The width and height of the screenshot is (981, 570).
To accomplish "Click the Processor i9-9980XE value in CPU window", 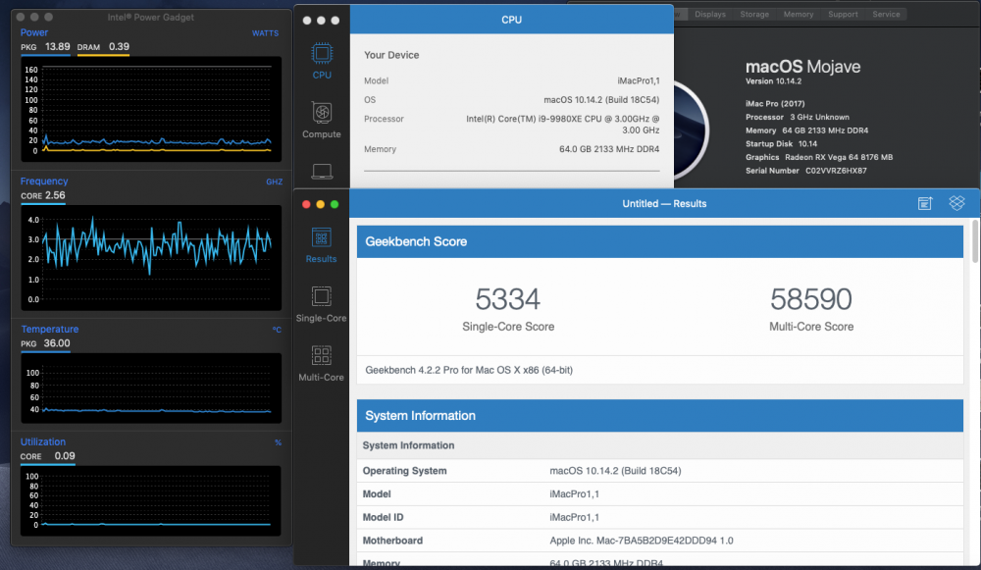I will 562,124.
